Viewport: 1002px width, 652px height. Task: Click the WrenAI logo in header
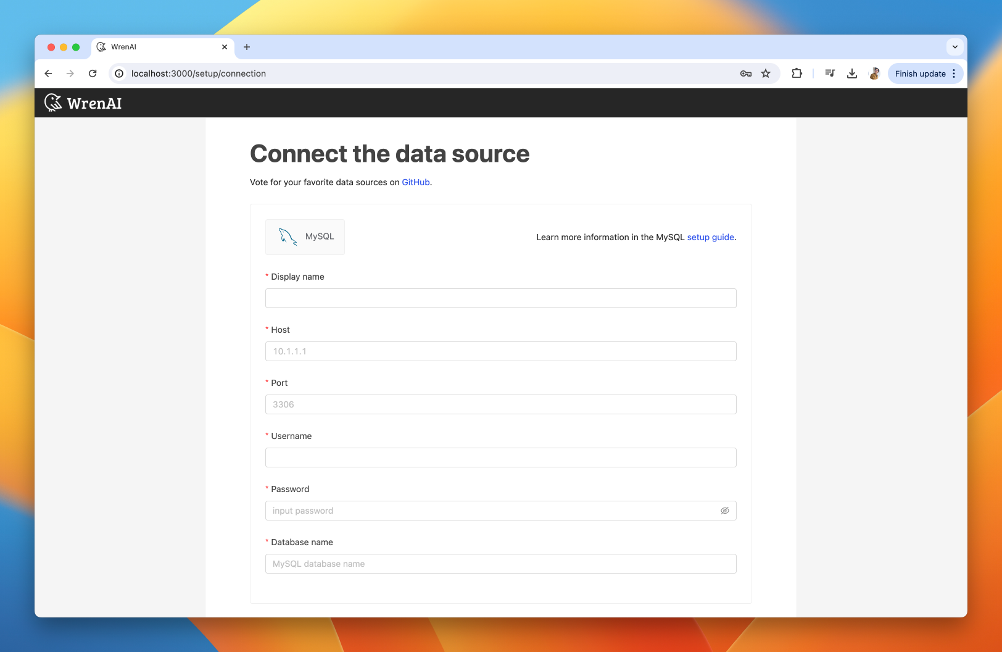pos(83,102)
